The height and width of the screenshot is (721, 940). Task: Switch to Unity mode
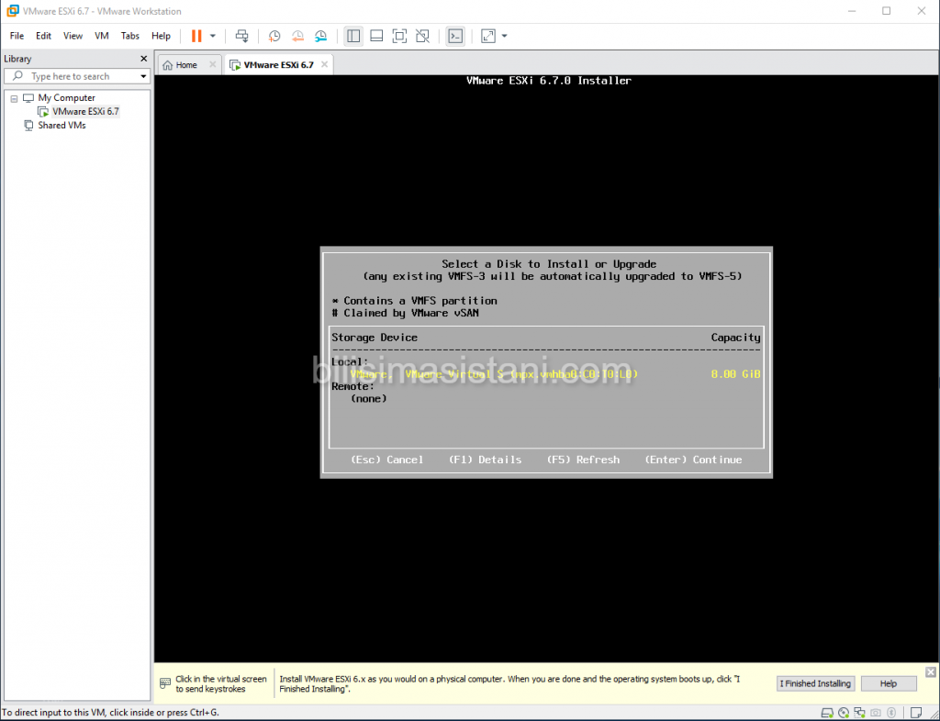click(422, 36)
